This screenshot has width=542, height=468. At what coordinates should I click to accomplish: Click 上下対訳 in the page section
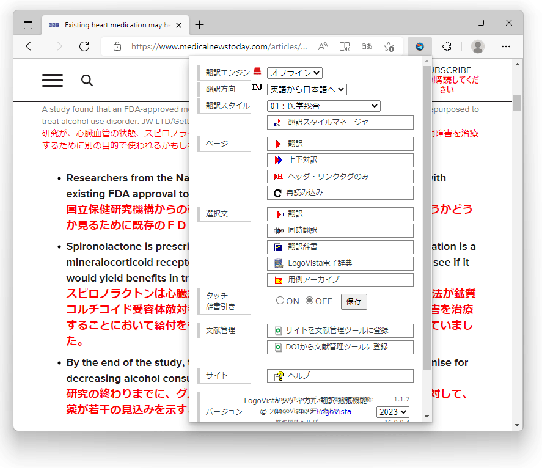pyautogui.click(x=340, y=160)
